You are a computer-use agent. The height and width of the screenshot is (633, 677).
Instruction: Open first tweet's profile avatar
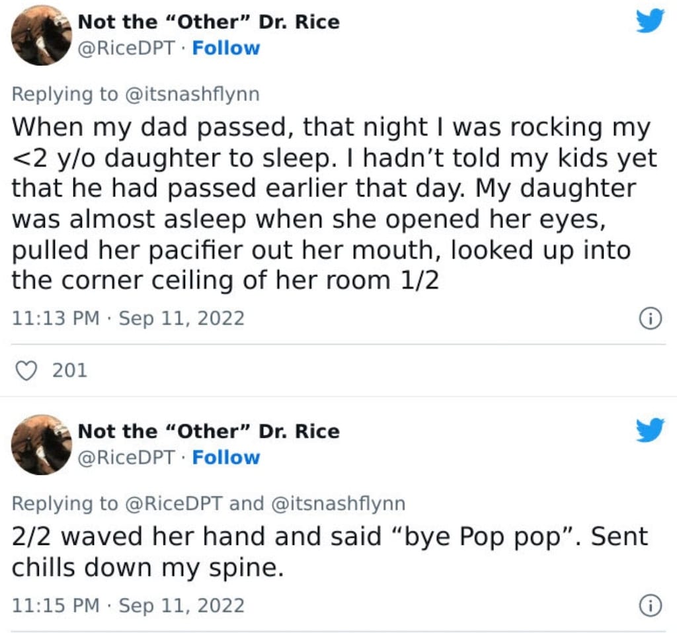42,36
